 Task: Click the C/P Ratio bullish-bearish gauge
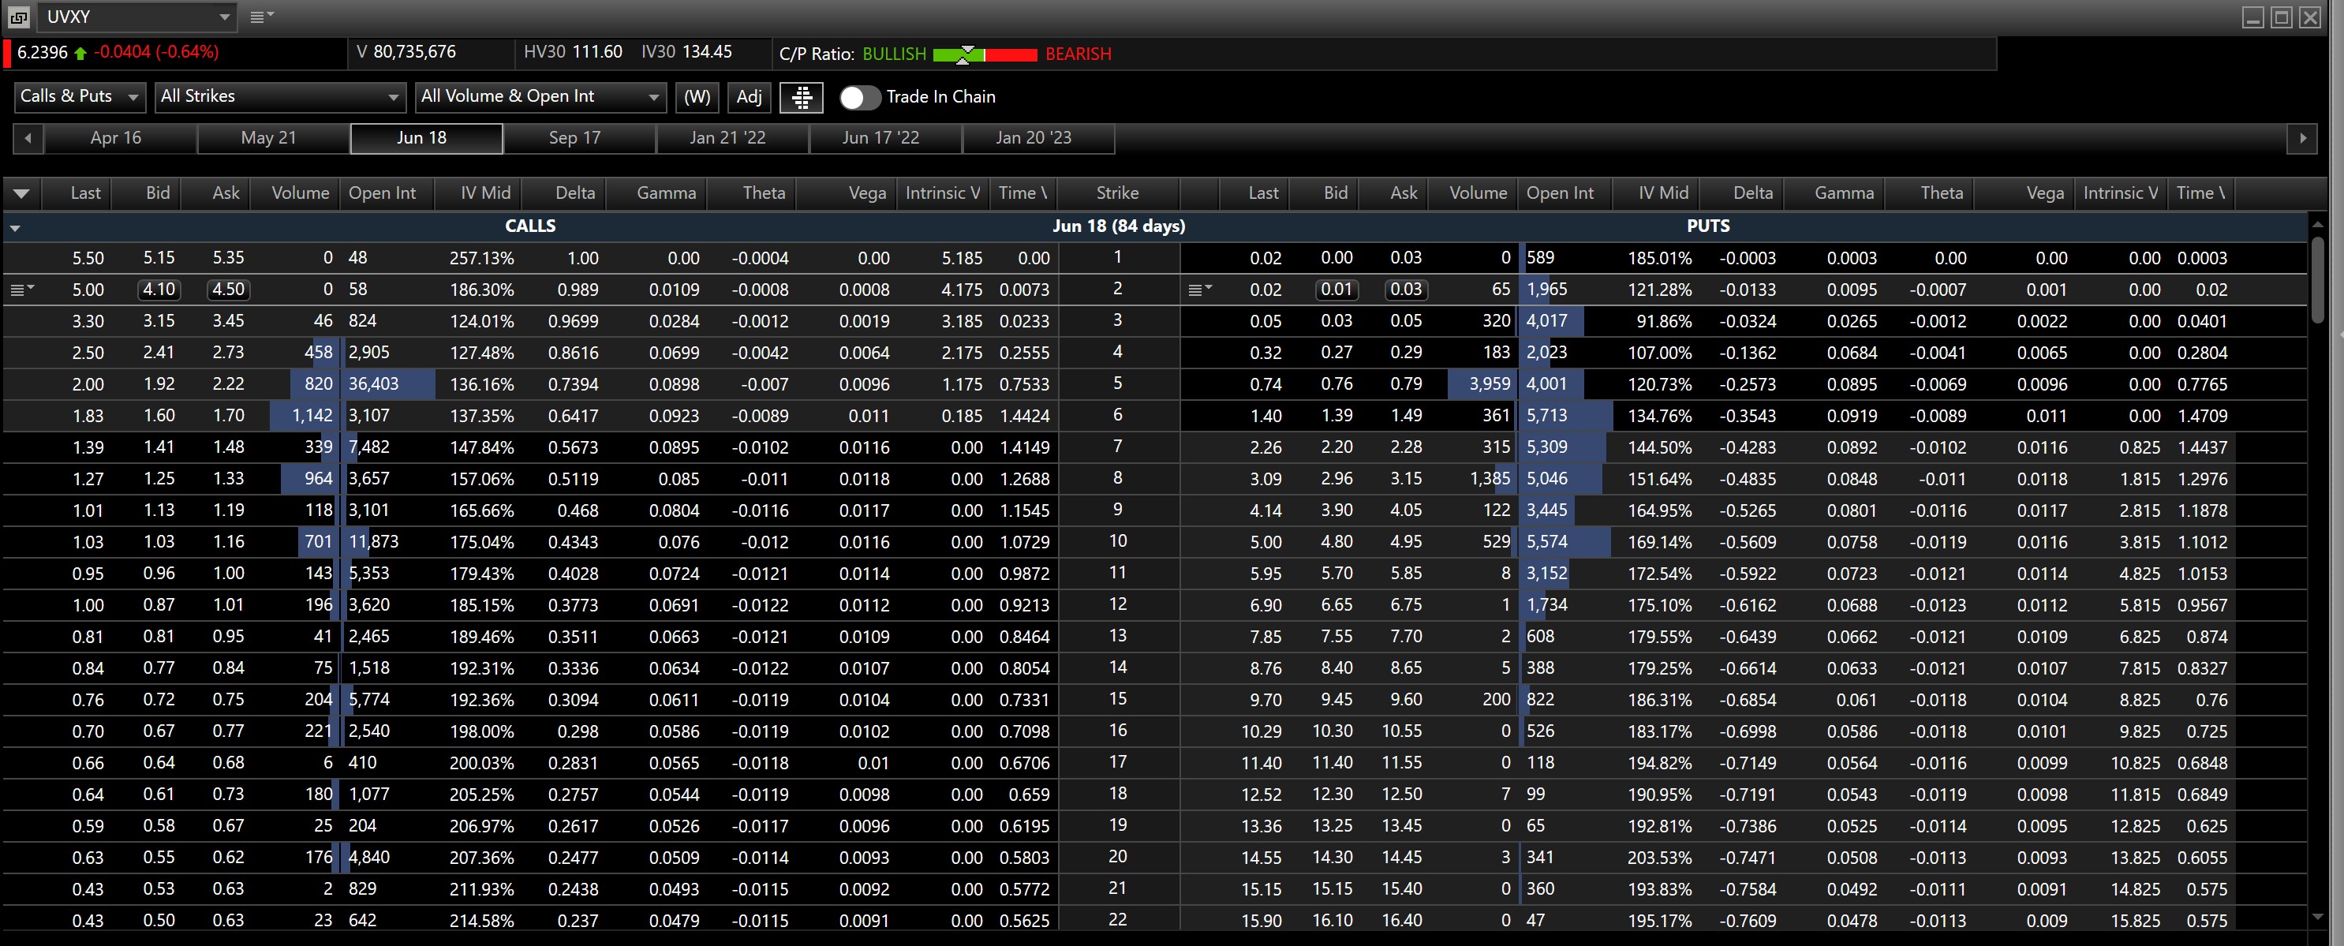pos(985,54)
